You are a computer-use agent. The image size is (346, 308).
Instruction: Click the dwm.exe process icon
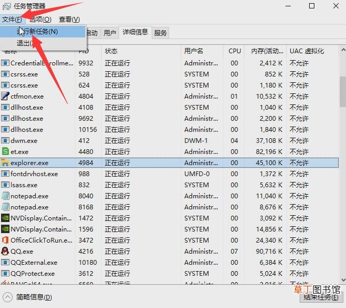point(5,140)
